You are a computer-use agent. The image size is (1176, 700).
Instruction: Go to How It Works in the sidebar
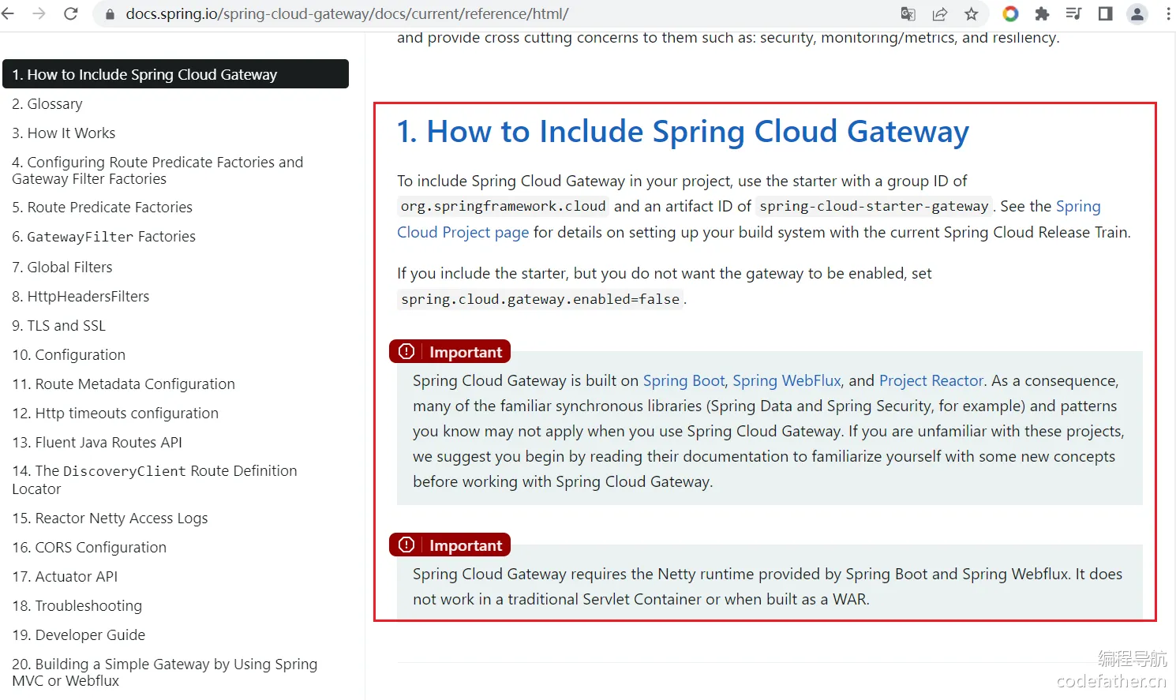click(64, 133)
